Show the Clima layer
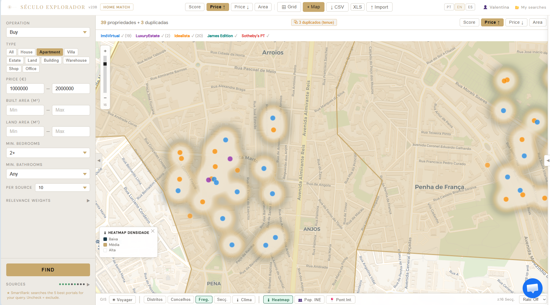Screen dimensions: 550x305 click(244, 300)
